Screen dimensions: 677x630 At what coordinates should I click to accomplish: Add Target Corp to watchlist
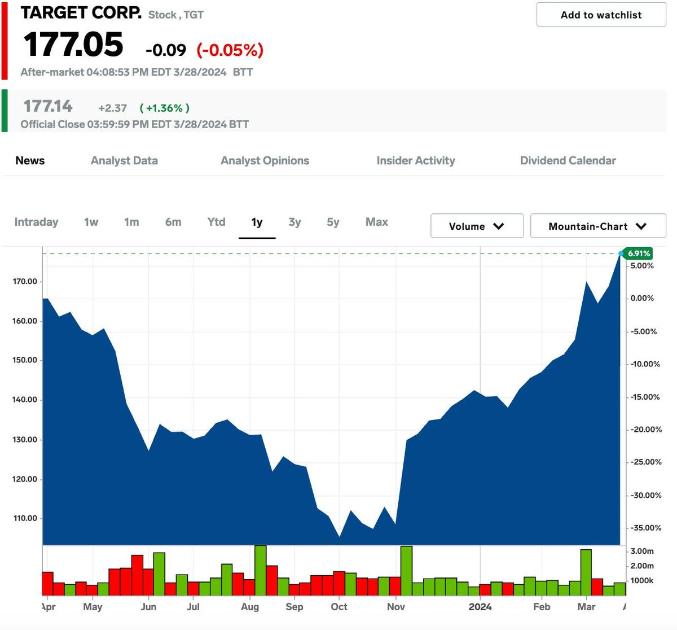[600, 15]
